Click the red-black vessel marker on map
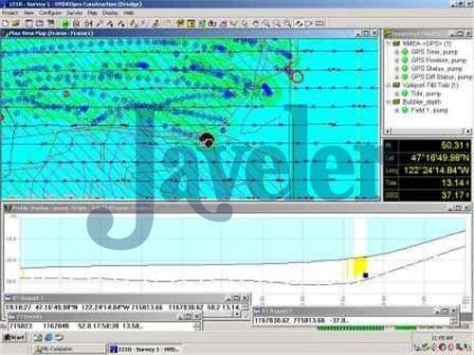474x355 pixels. coord(207,140)
